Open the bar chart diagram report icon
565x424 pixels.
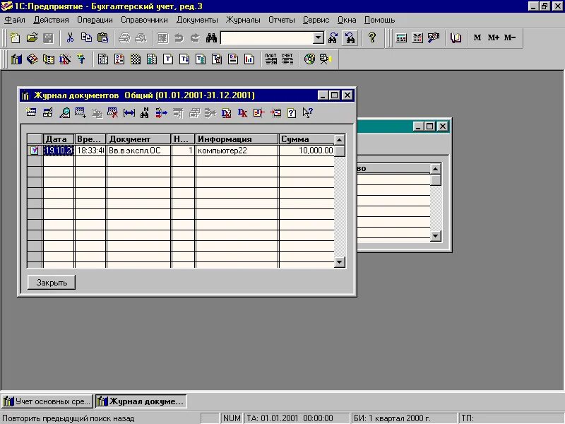click(249, 59)
